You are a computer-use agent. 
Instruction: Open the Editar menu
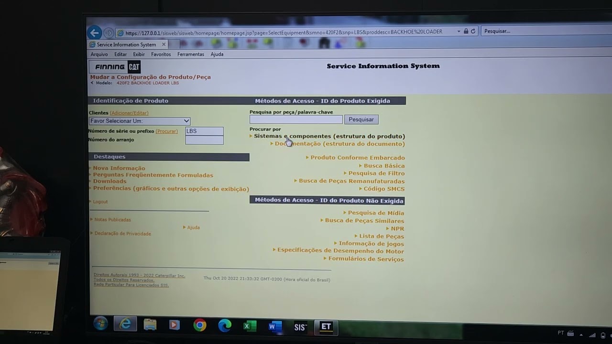click(x=120, y=54)
